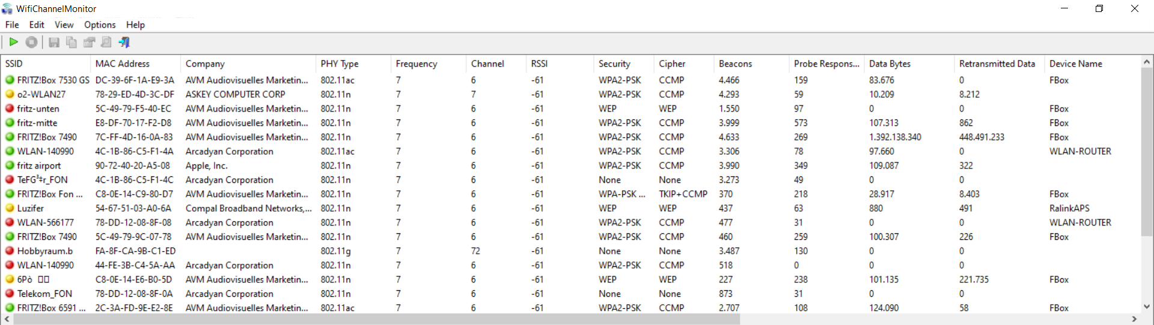Click company cell ASKEY COMPUTER CORP
Screen dimensions: 1154x325
tap(235, 94)
